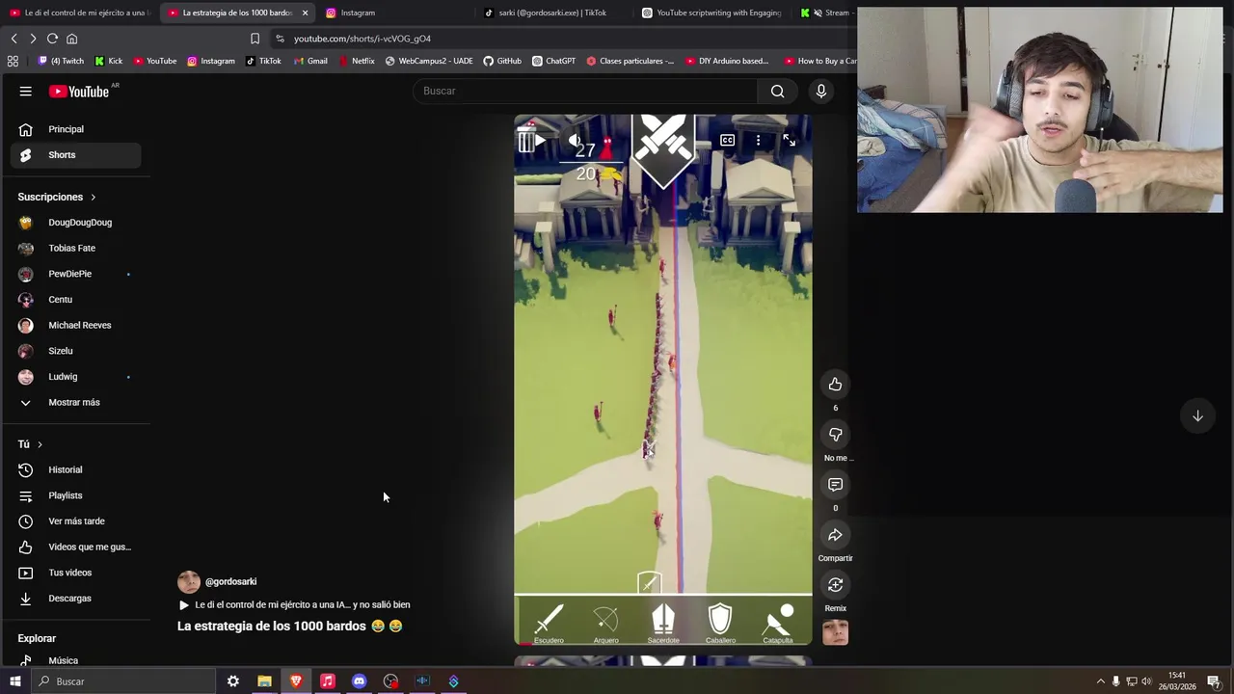Switch to the sarki TikTok browser tab
The height and width of the screenshot is (694, 1234).
(x=551, y=13)
